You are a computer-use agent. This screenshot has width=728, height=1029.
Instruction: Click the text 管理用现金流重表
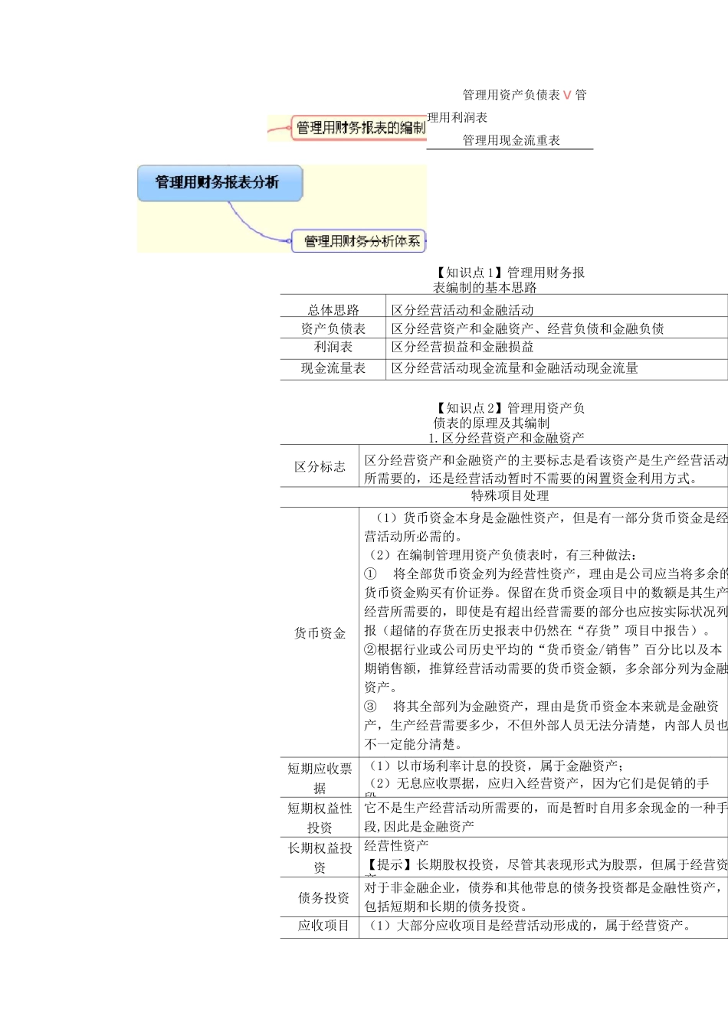point(511,140)
